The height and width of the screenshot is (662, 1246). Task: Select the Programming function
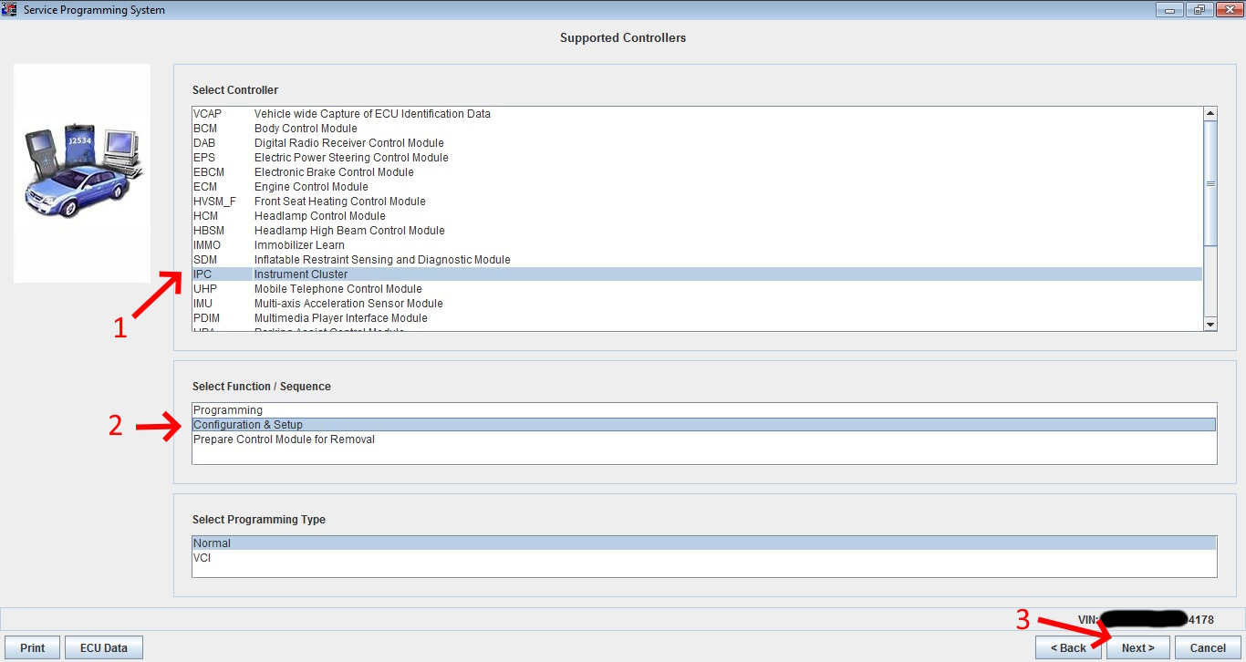[x=704, y=410]
